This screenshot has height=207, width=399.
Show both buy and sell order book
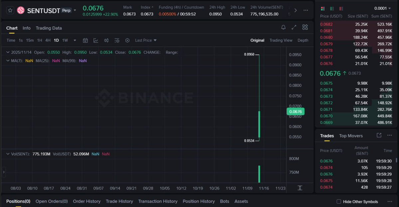coord(323,9)
